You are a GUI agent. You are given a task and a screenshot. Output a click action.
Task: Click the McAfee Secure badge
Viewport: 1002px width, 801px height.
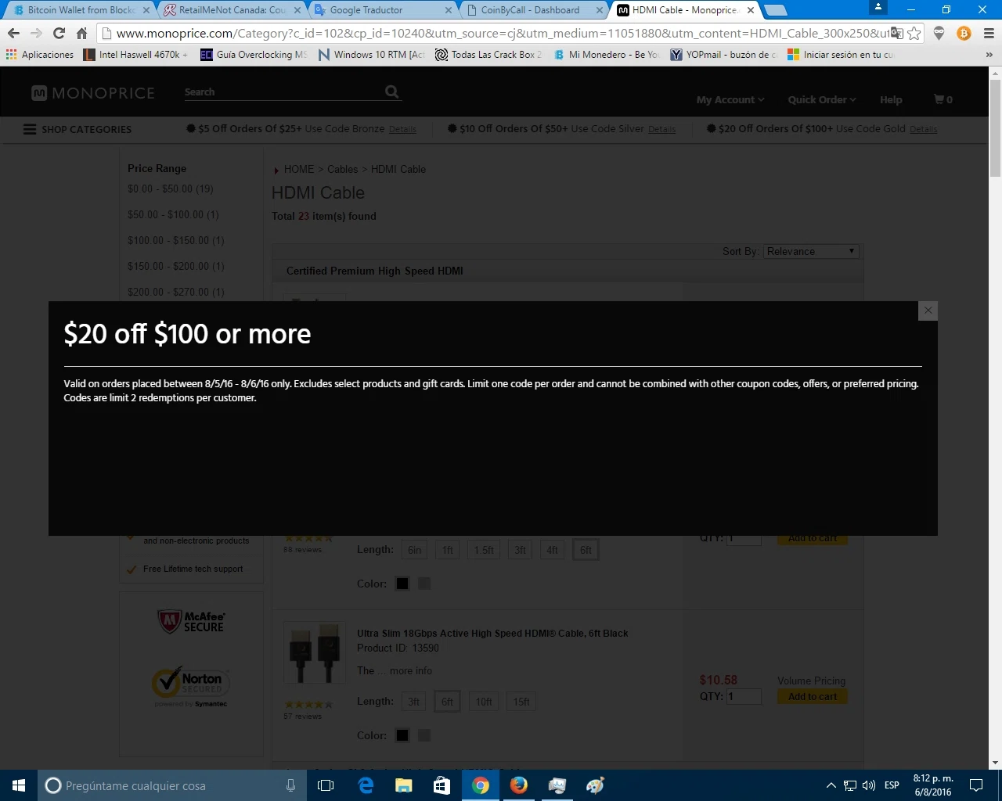(x=191, y=622)
